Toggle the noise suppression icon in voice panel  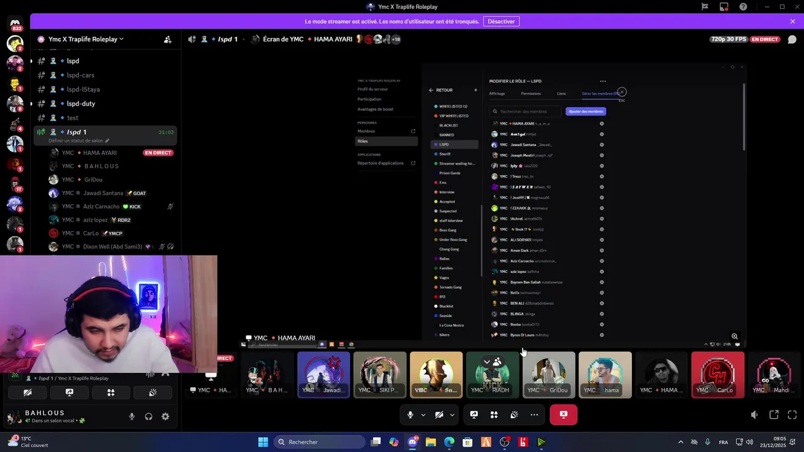(x=150, y=374)
